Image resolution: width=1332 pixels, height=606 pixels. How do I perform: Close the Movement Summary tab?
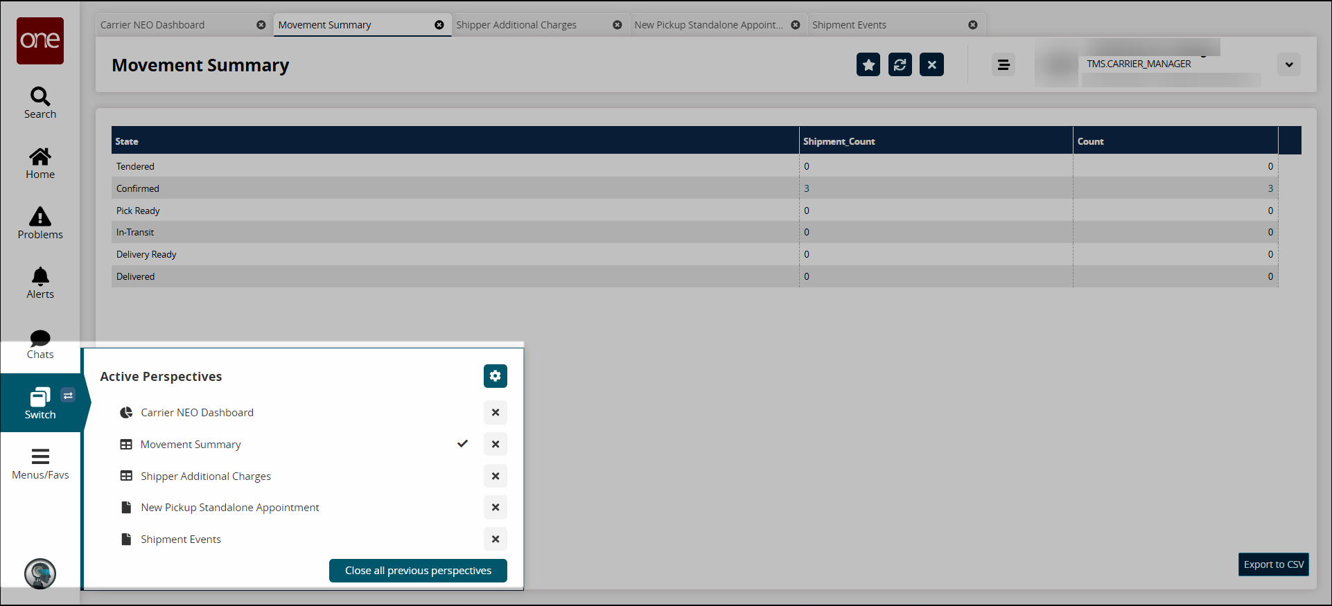tap(439, 25)
